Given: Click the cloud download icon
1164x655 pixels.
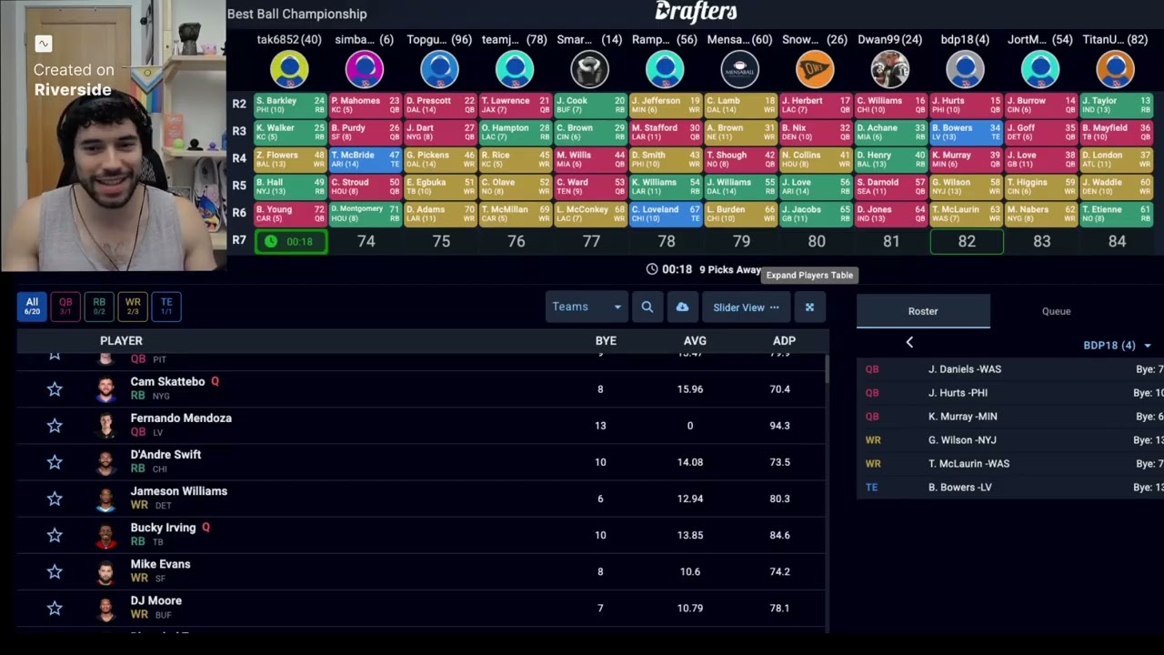Looking at the screenshot, I should [682, 307].
